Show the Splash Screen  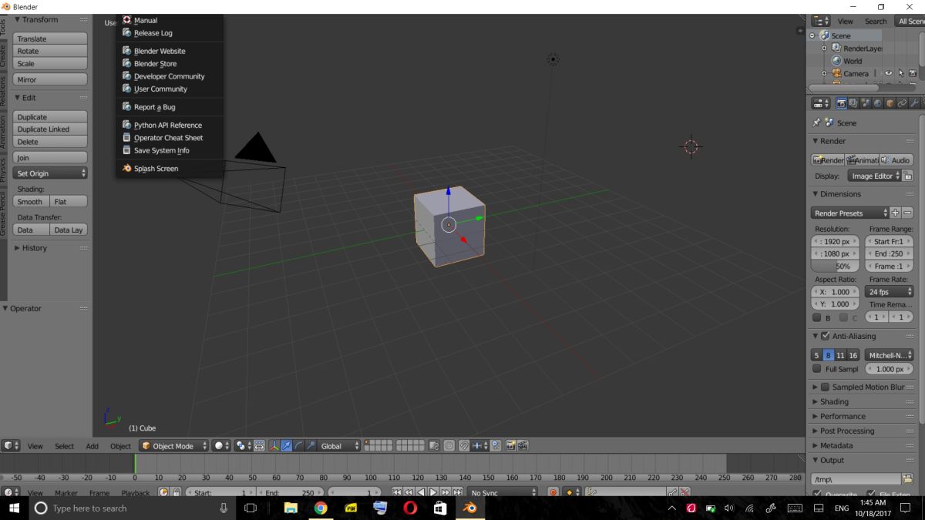pyautogui.click(x=170, y=168)
